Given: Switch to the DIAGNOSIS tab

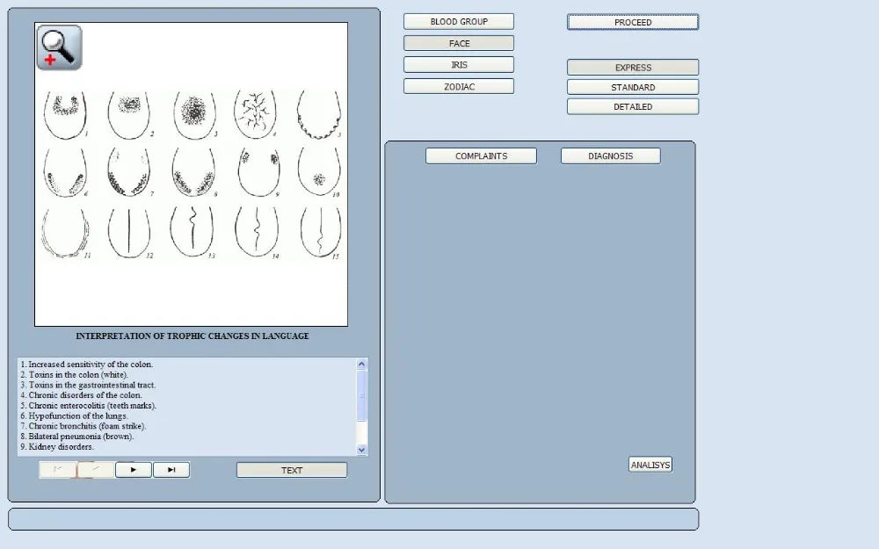Looking at the screenshot, I should pos(611,156).
